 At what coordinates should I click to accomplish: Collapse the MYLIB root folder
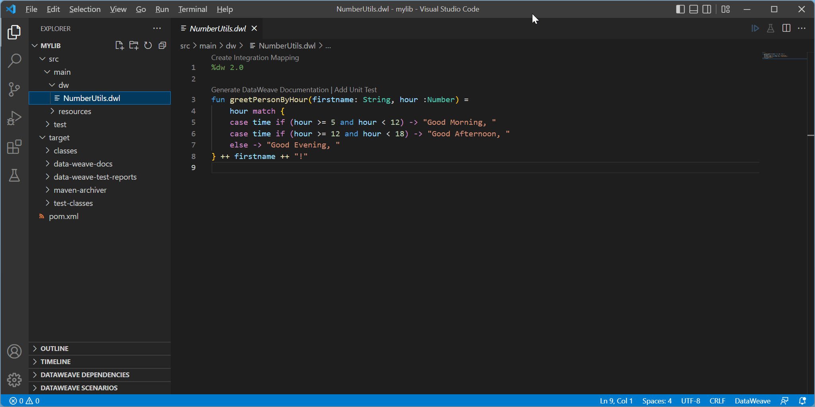pyautogui.click(x=99, y=46)
